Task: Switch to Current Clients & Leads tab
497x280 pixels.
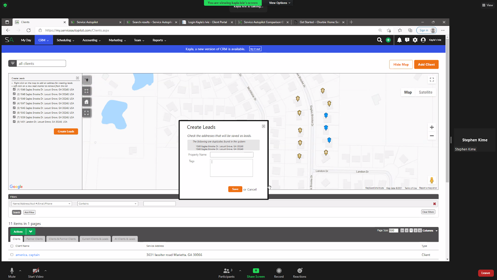Action: point(95,239)
